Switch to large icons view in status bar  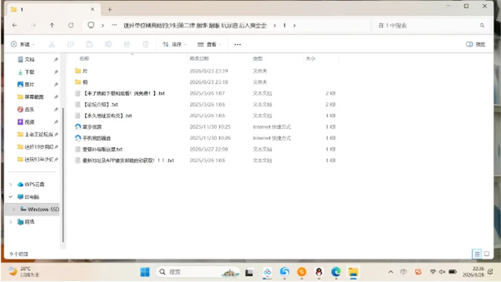pos(486,254)
